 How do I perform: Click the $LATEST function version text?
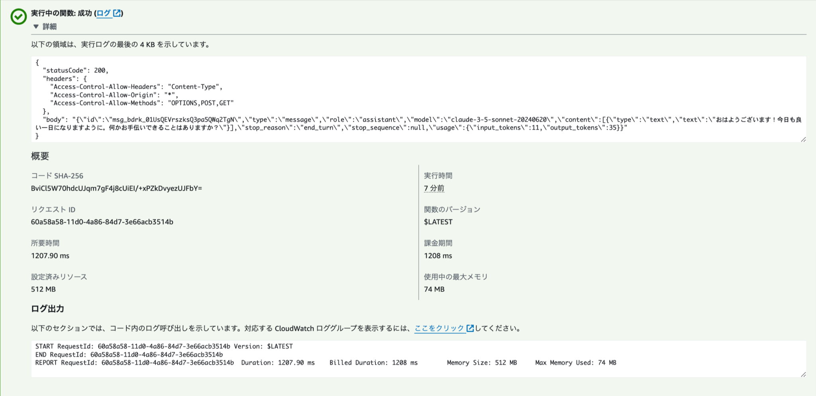pyautogui.click(x=439, y=222)
